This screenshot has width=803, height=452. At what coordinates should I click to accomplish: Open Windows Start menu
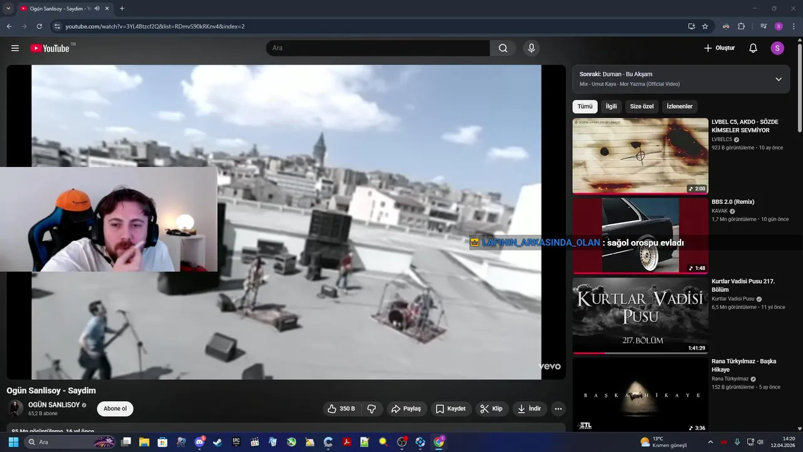(x=13, y=442)
